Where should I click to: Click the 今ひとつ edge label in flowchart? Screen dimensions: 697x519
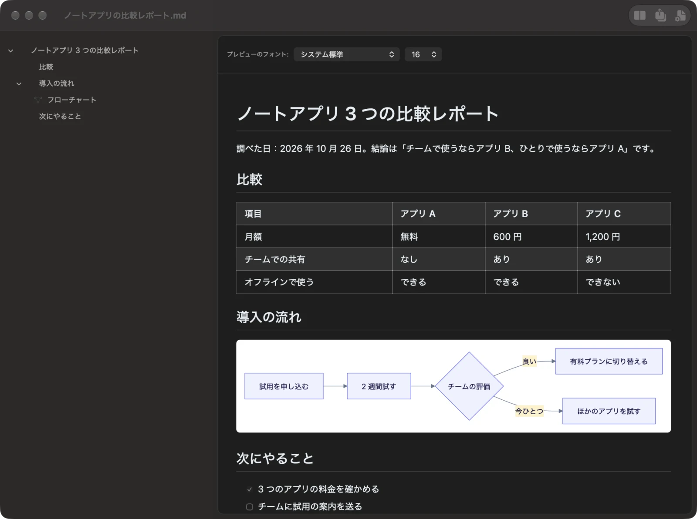[529, 411]
